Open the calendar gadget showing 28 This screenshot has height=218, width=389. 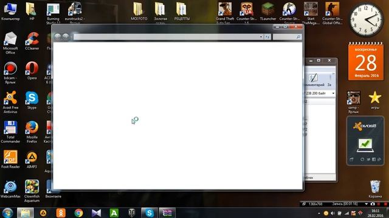tap(366, 61)
